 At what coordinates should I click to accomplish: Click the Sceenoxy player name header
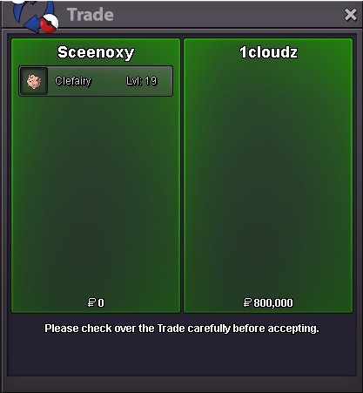point(96,52)
